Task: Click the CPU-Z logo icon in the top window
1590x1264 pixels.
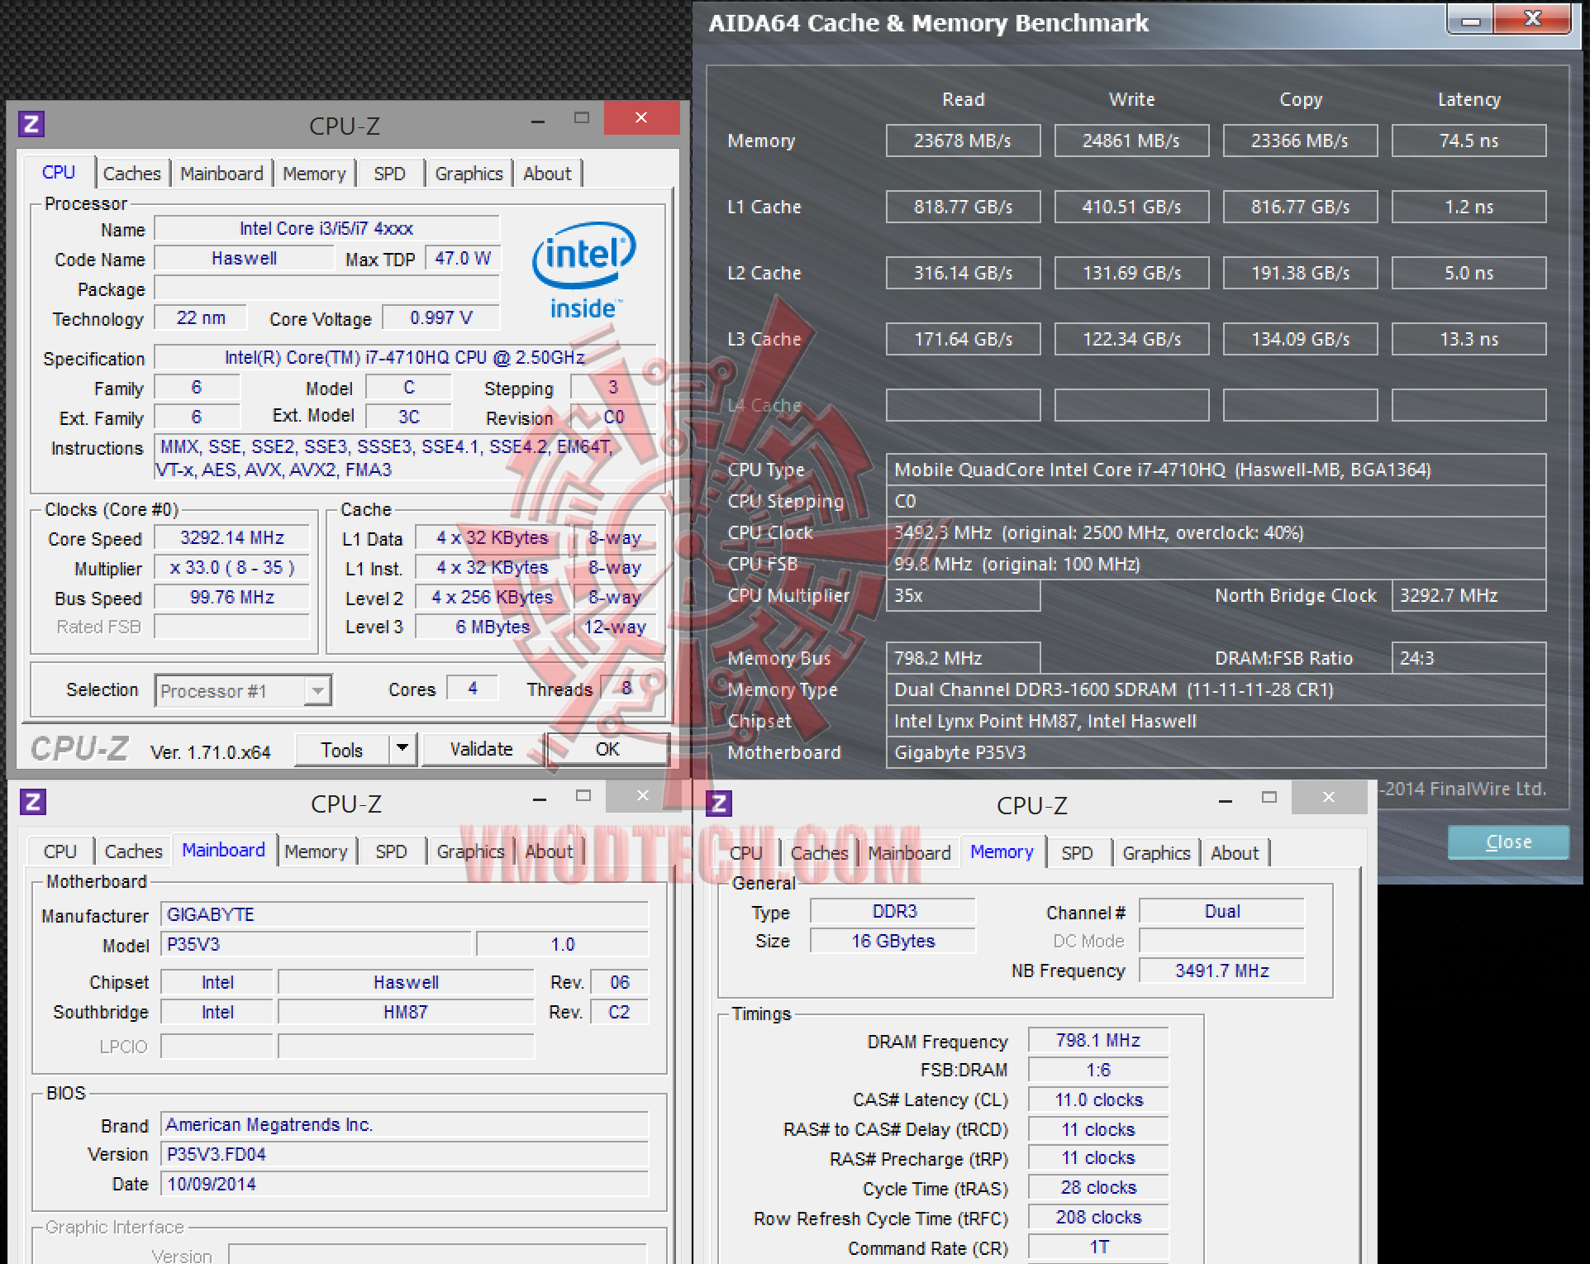Action: pos(31,124)
